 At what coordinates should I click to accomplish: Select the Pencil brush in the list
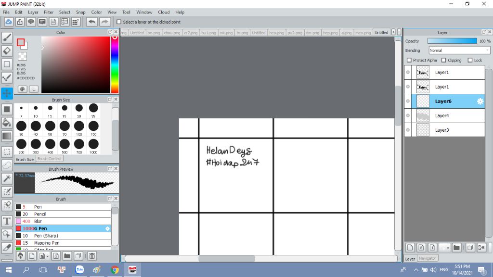click(x=63, y=214)
